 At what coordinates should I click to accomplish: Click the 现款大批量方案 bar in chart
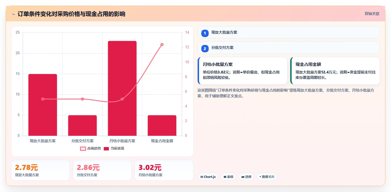tap(43, 105)
